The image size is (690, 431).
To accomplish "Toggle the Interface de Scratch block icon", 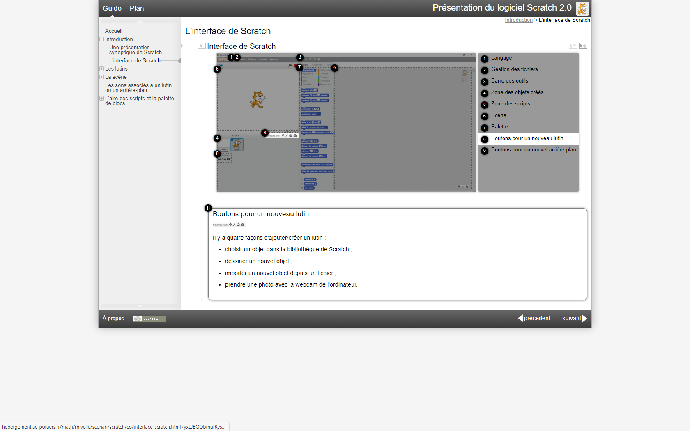I will pyautogui.click(x=201, y=46).
